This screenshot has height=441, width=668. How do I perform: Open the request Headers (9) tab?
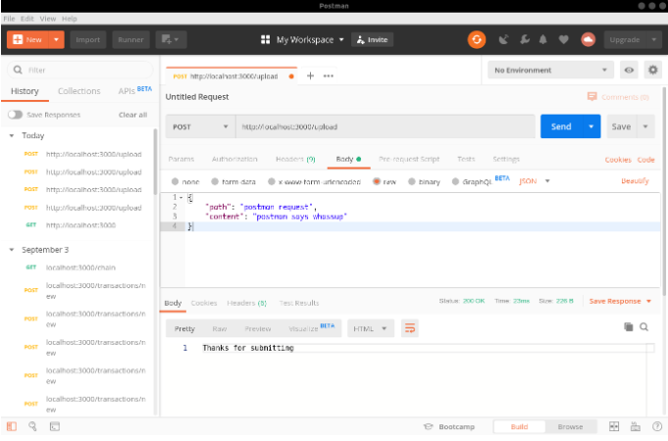pos(295,159)
